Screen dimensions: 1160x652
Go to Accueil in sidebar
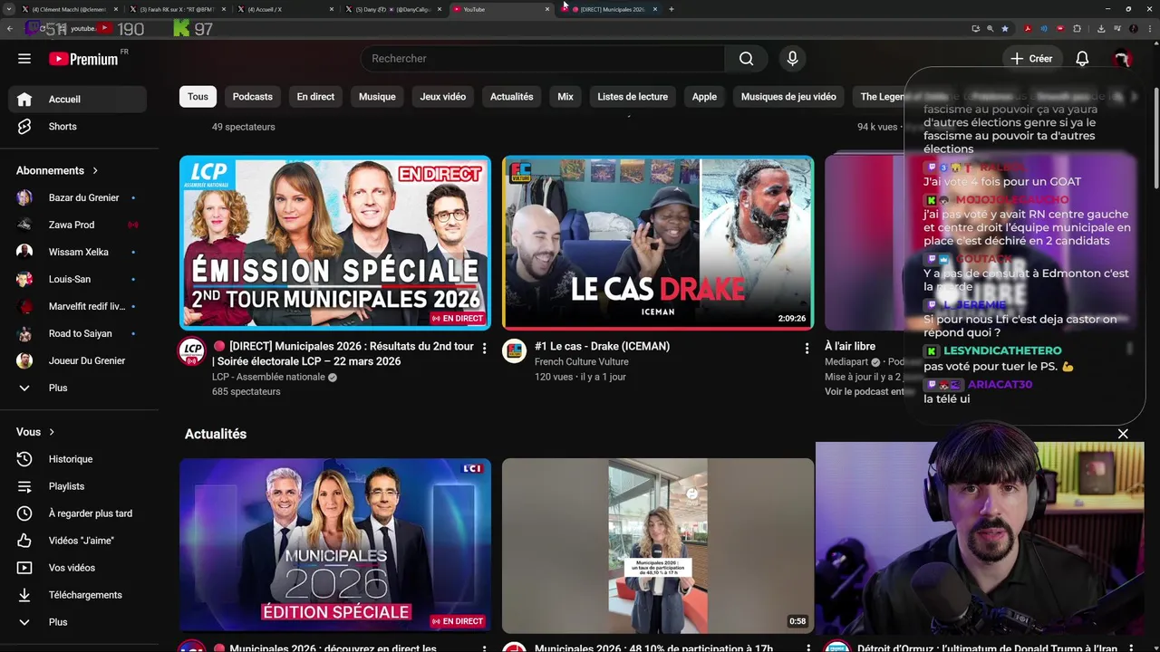coord(78,100)
